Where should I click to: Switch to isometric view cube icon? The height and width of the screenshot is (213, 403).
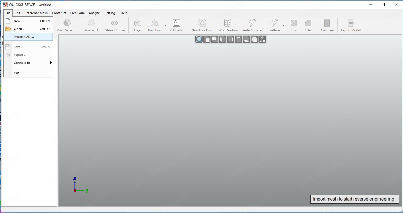254,39
